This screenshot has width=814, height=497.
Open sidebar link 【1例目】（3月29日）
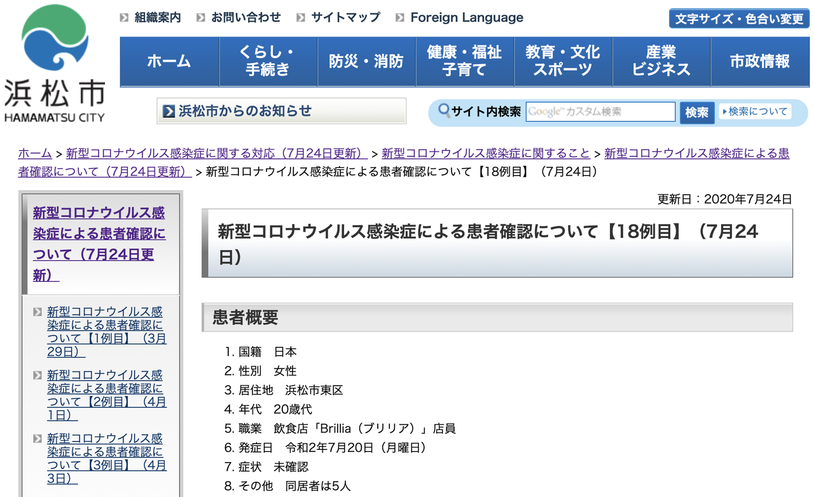[107, 332]
